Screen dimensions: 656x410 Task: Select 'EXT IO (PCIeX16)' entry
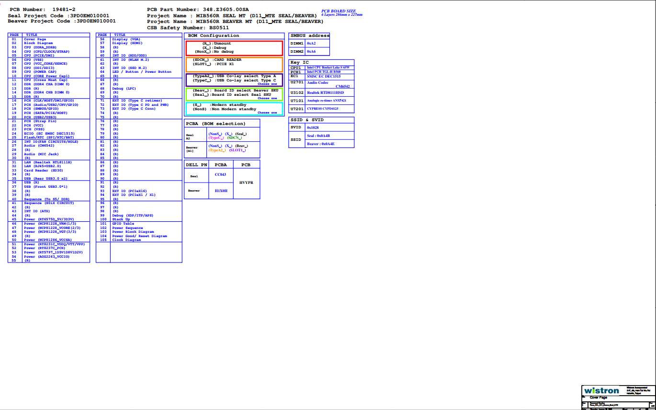[129, 191]
